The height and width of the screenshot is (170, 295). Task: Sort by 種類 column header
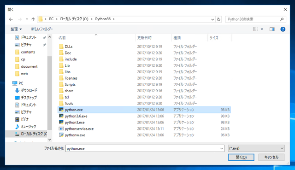click(177, 38)
